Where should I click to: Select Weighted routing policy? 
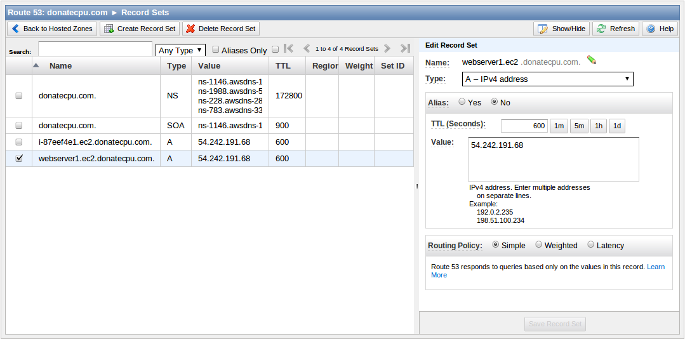coord(538,244)
